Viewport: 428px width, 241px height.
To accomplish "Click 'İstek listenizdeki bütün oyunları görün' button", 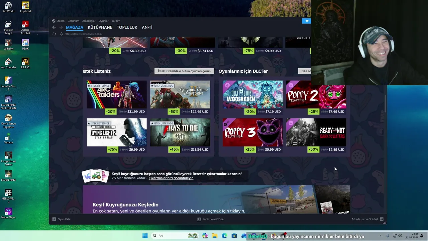I will click(x=184, y=71).
